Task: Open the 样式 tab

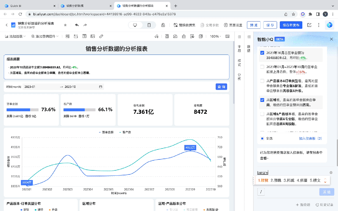Action: click(239, 63)
